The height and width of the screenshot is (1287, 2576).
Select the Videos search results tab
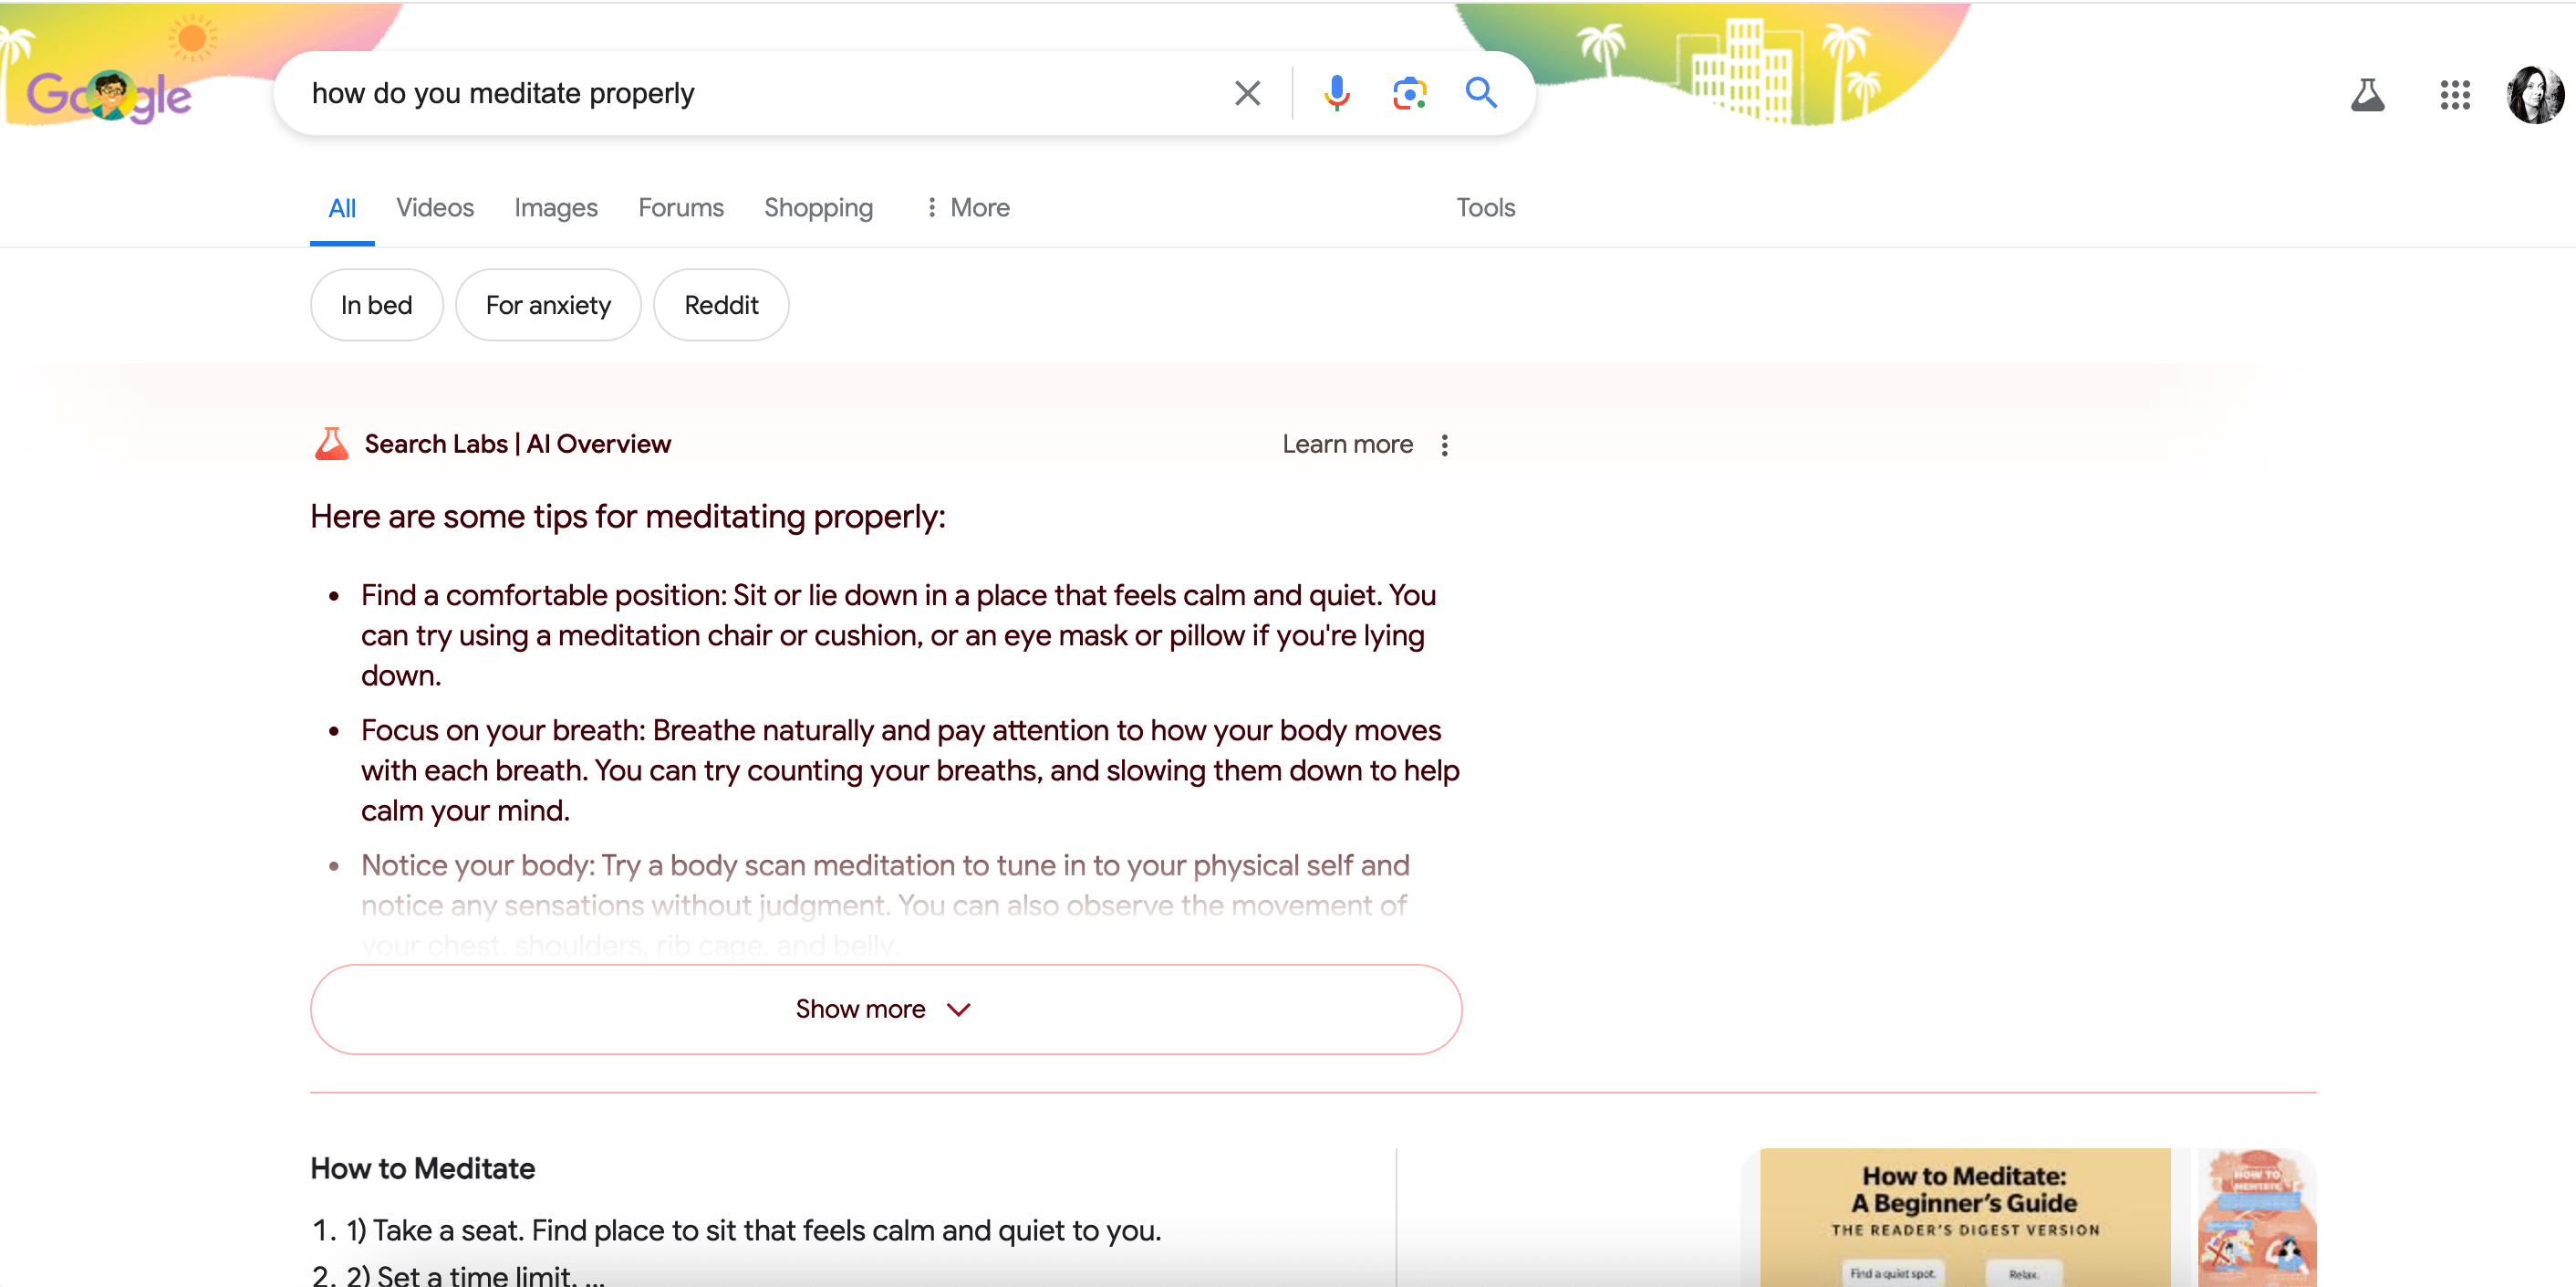433,207
